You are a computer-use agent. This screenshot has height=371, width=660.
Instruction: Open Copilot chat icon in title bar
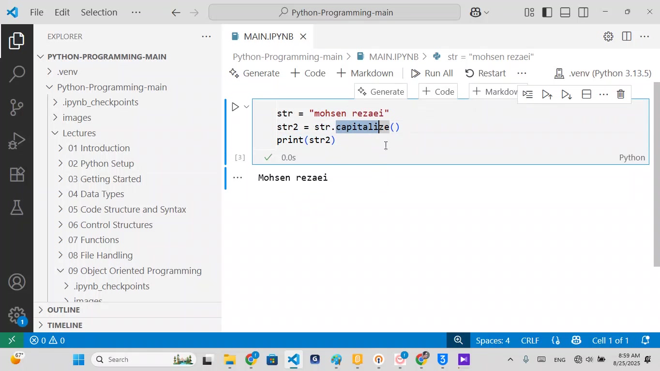(x=475, y=13)
